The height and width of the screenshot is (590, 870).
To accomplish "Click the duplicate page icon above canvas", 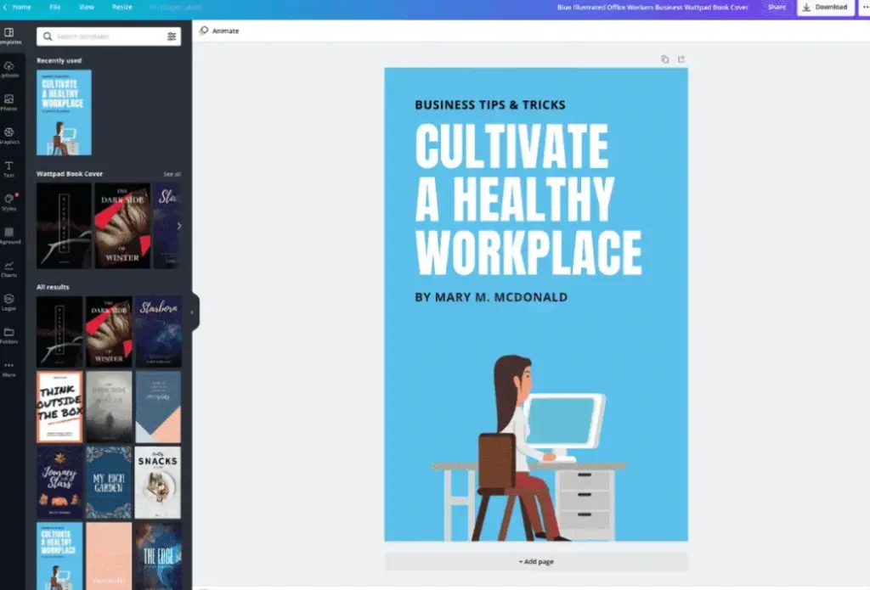I will tap(665, 59).
